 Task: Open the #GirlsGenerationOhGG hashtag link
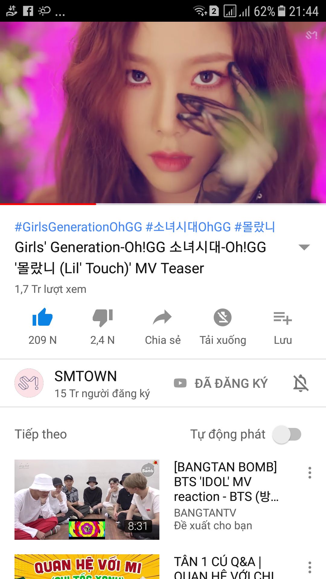pyautogui.click(x=78, y=227)
